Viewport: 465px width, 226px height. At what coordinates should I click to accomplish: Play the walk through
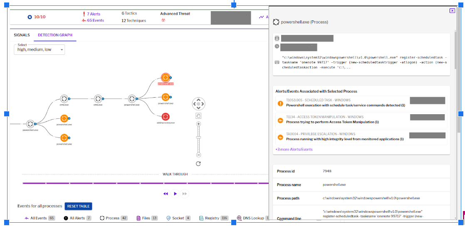click(175, 194)
